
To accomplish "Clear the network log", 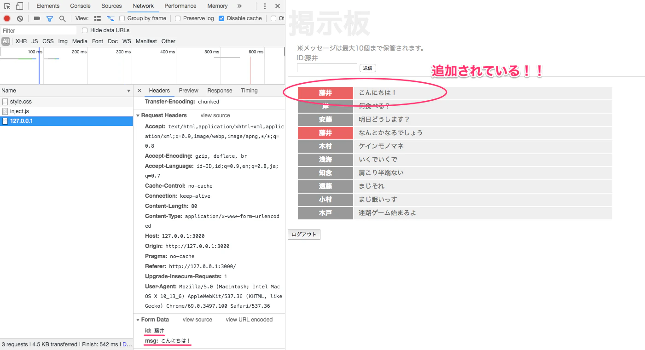I will 20,18.
